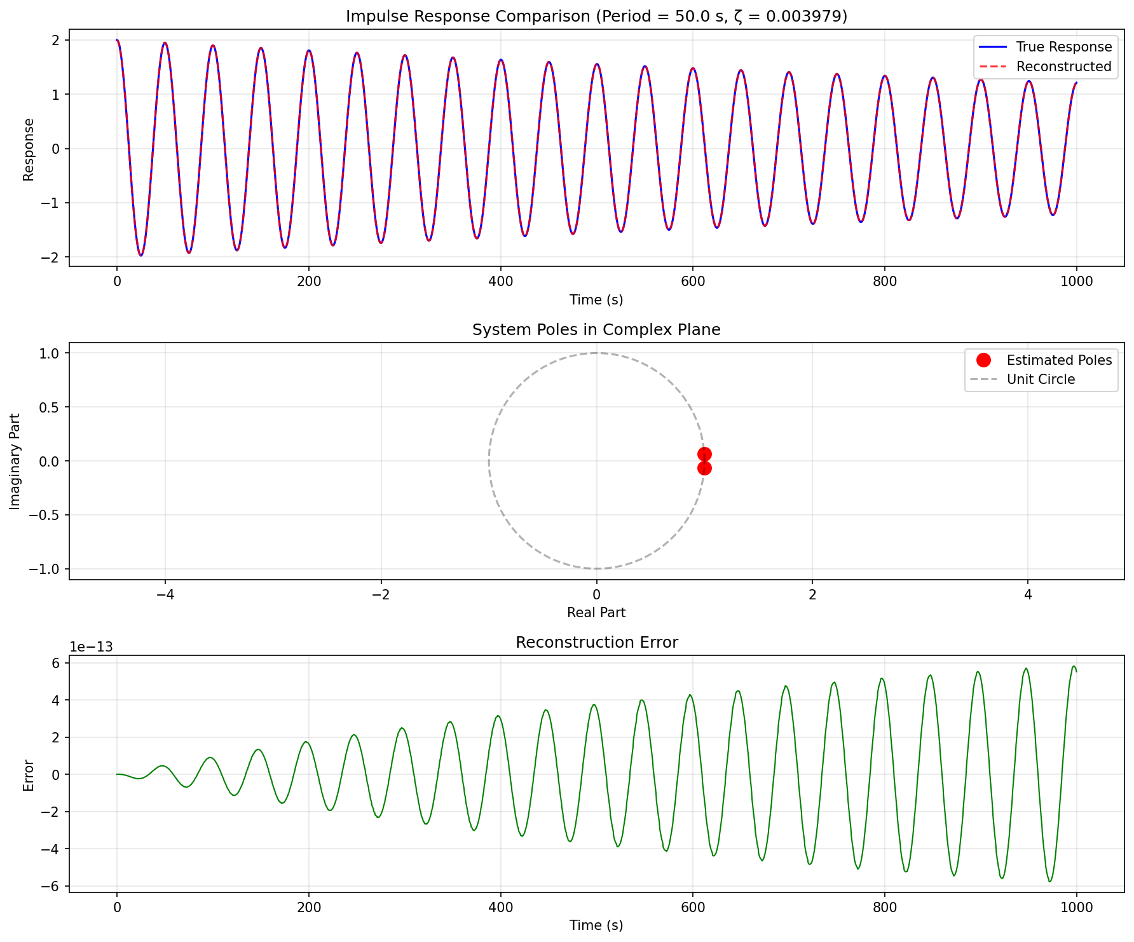Select the Estimated Poles legend label
The image size is (1134, 942).
pos(1059,360)
